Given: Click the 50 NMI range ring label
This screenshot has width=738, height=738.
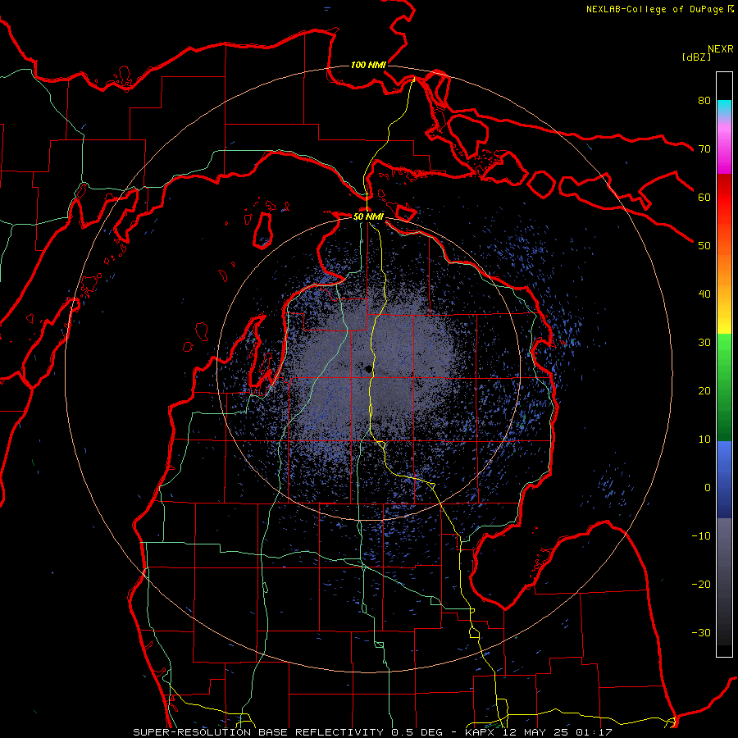Looking at the screenshot, I should coord(368,217).
